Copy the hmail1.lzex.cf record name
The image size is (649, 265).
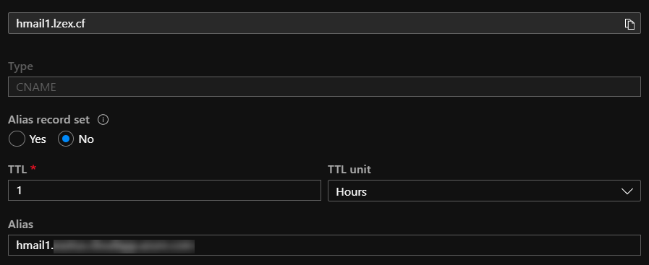629,24
